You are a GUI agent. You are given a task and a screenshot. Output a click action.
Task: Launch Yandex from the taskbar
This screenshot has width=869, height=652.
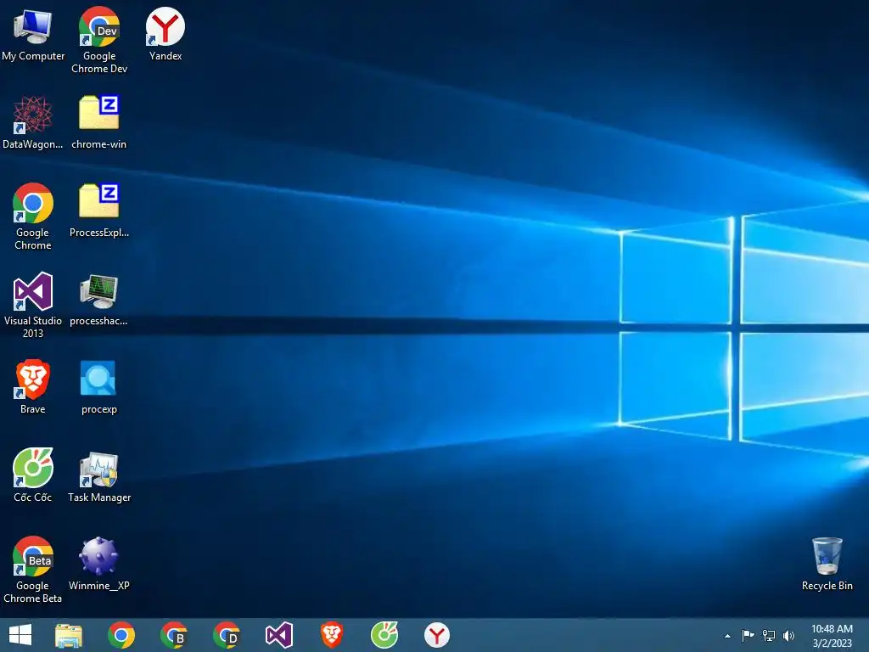tap(437, 635)
